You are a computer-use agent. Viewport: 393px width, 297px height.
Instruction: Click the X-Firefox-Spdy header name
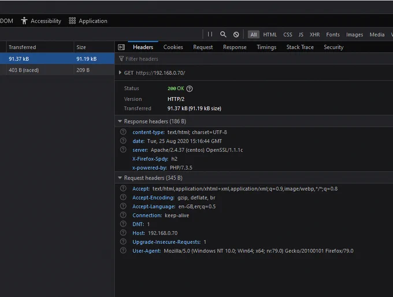(x=150, y=159)
